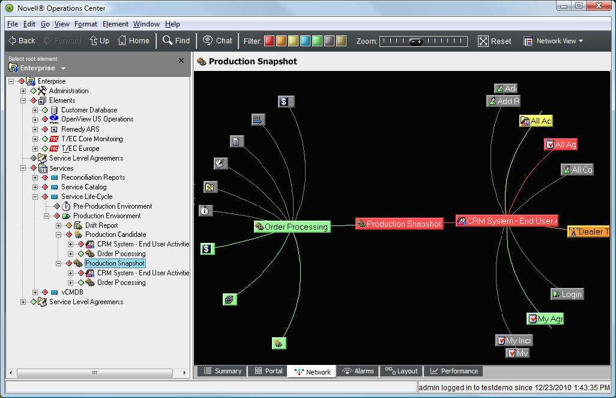Toggle the tan unmanaged filter
This screenshot has height=398, width=616.
[342, 41]
